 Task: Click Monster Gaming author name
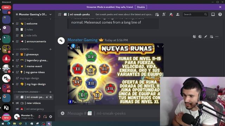pyautogui.click(x=83, y=40)
